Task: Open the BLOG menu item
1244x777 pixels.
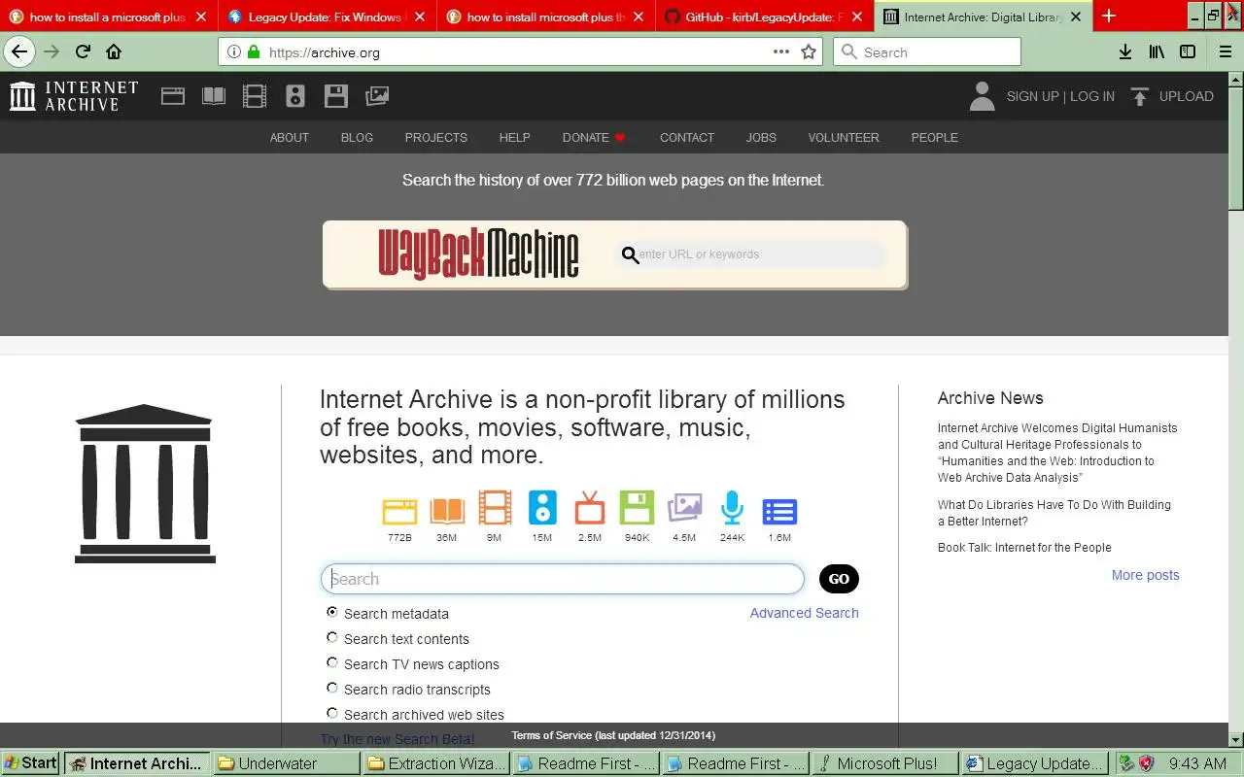Action: (x=357, y=137)
